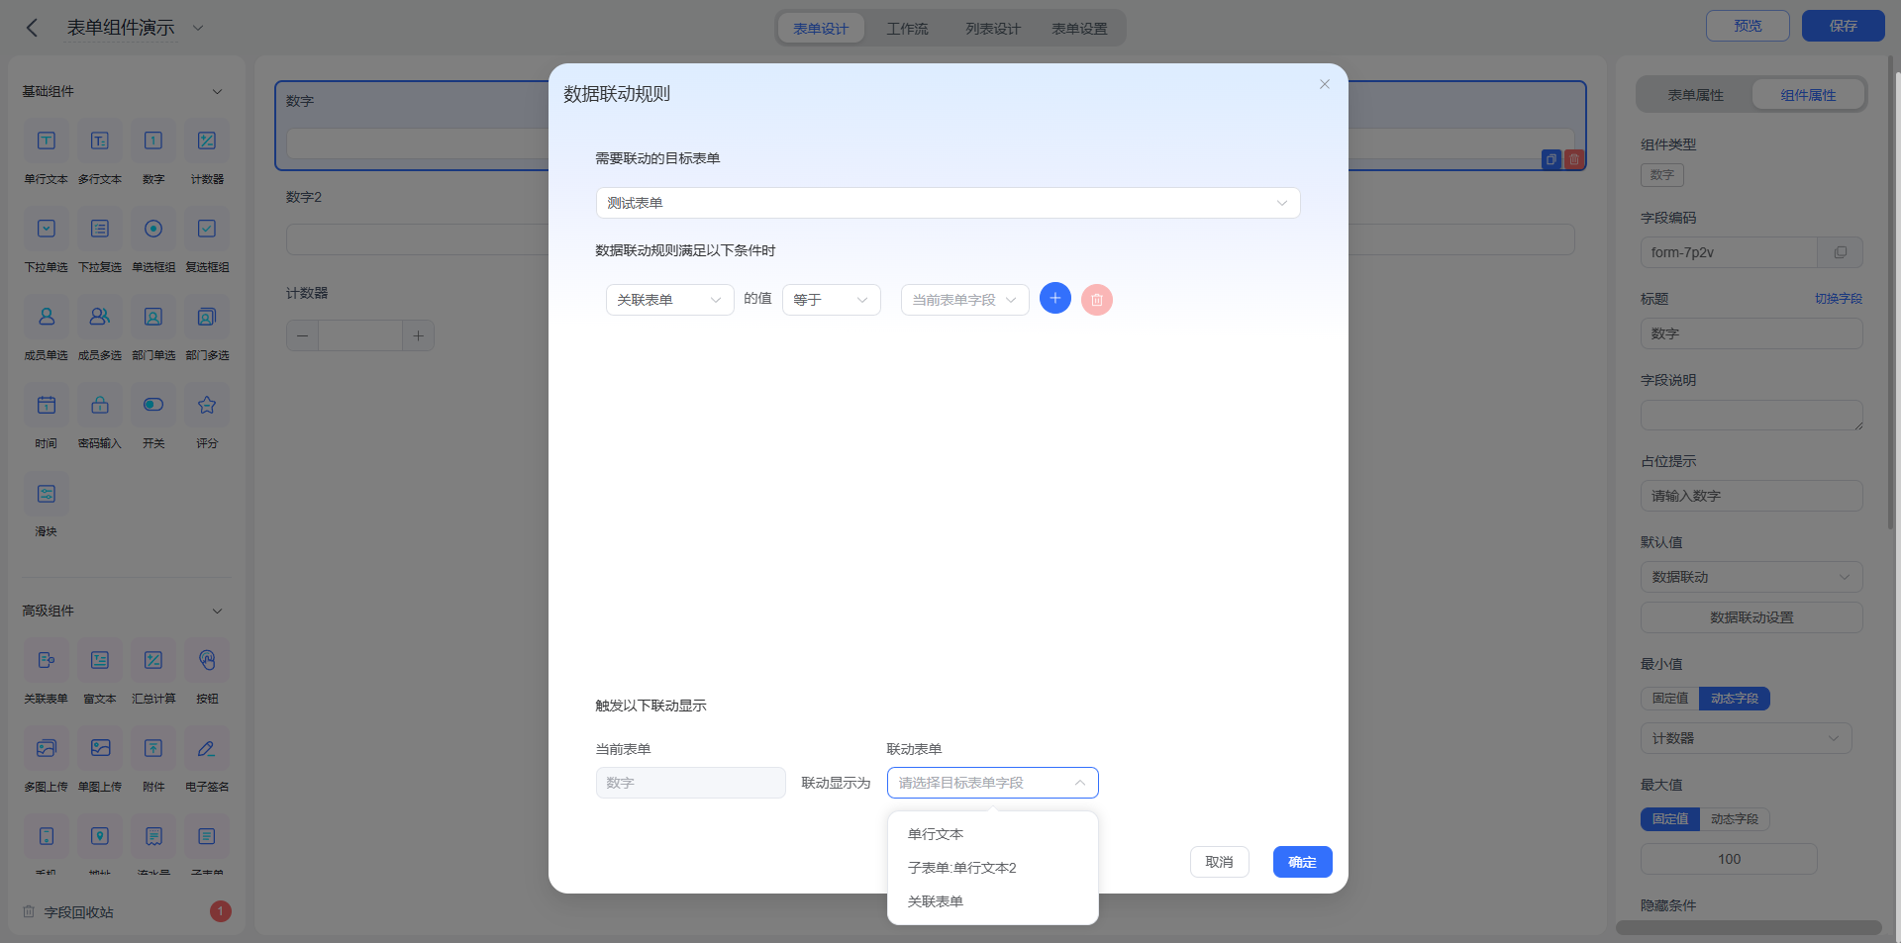Click the 预览 button
Screen dimensions: 1901x943
[1748, 26]
